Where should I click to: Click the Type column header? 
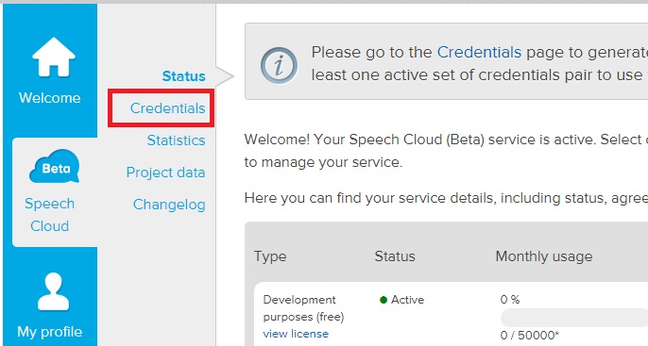(270, 256)
